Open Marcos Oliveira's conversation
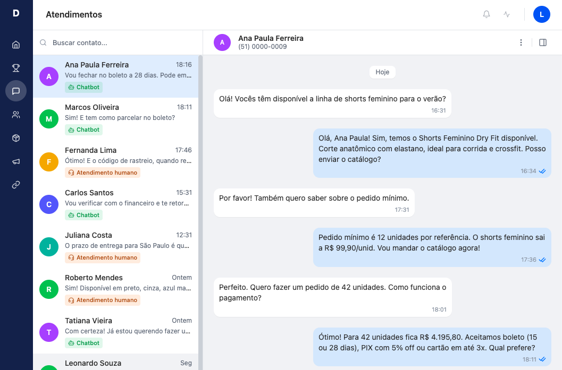 point(117,118)
